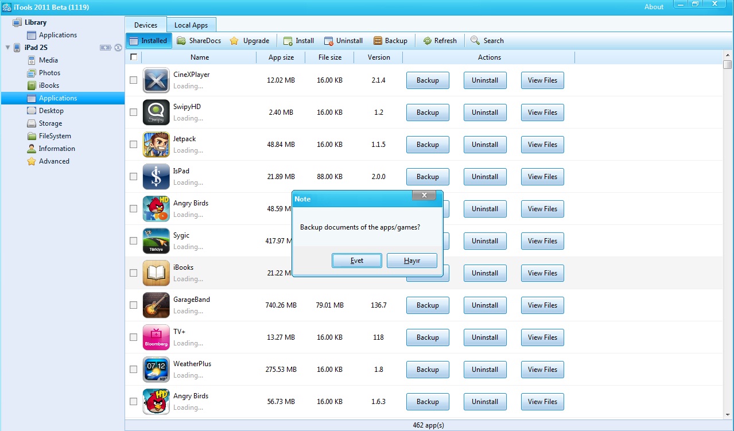Click the CineXPlayer app icon

click(156, 80)
